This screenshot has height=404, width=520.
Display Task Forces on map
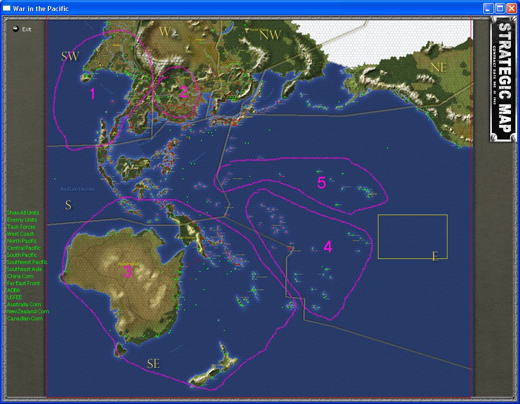pyautogui.click(x=21, y=227)
